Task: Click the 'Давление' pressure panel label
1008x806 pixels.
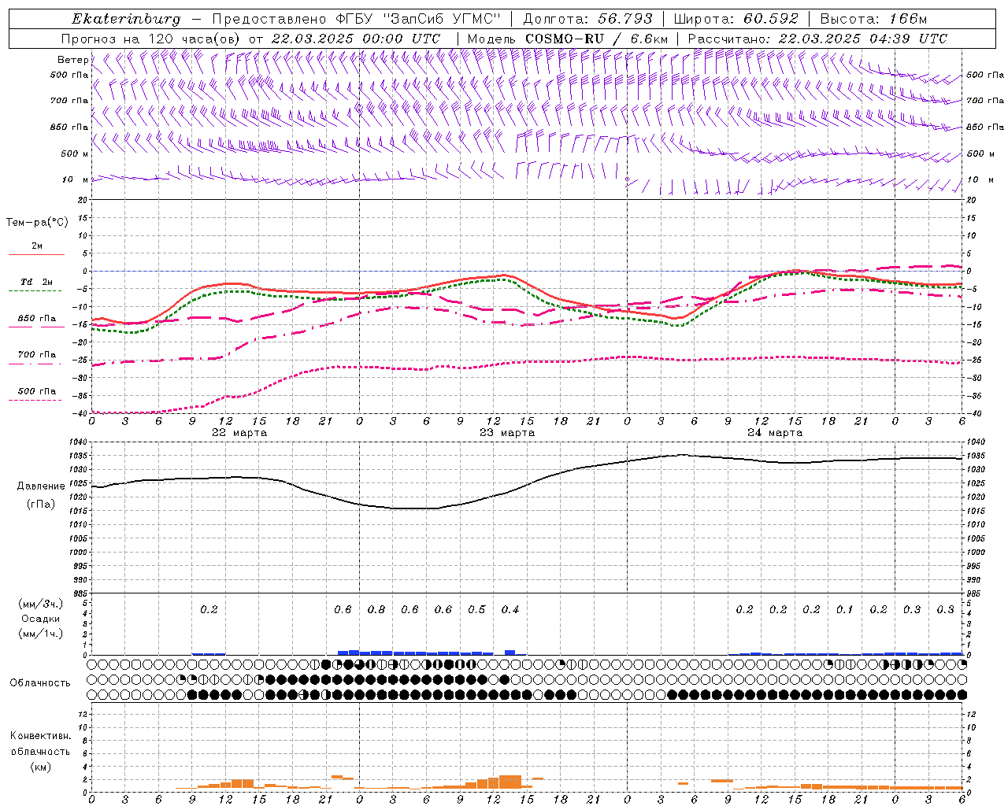Action: point(41,486)
